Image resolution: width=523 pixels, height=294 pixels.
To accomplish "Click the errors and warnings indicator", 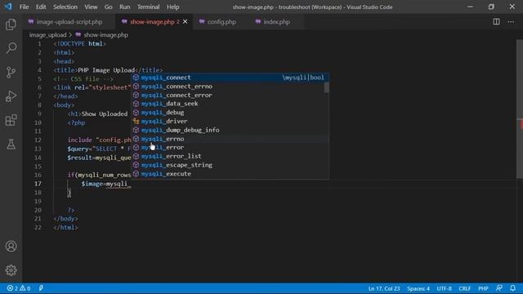I will click(19, 288).
